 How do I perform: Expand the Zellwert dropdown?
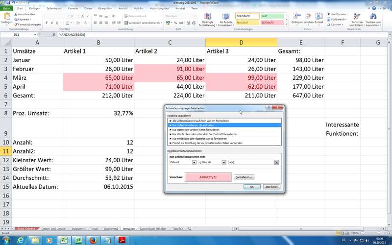coord(193,162)
